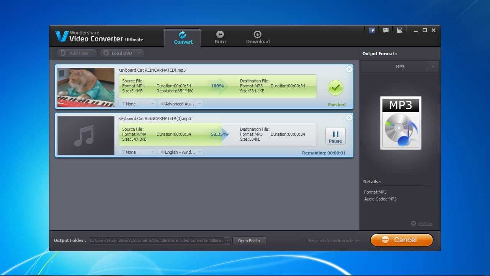The width and height of the screenshot is (490, 276).
Task: Click the Wondershare Video Converter logo
Action: [62, 36]
